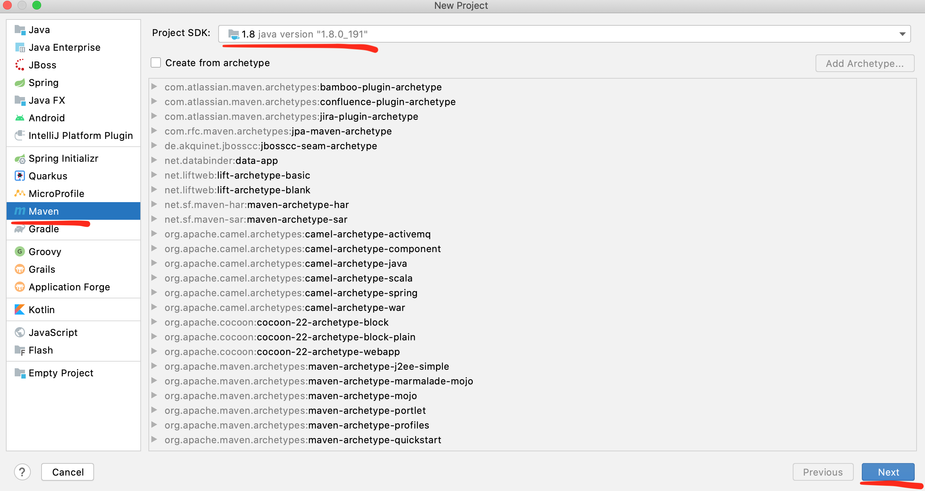Click the Kotlin logo icon

coord(19,310)
